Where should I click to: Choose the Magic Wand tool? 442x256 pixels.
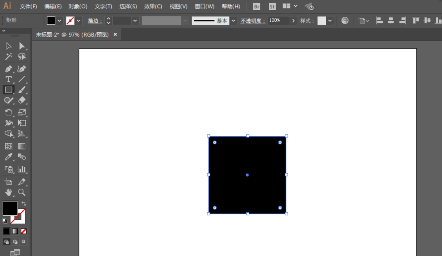pyautogui.click(x=8, y=57)
